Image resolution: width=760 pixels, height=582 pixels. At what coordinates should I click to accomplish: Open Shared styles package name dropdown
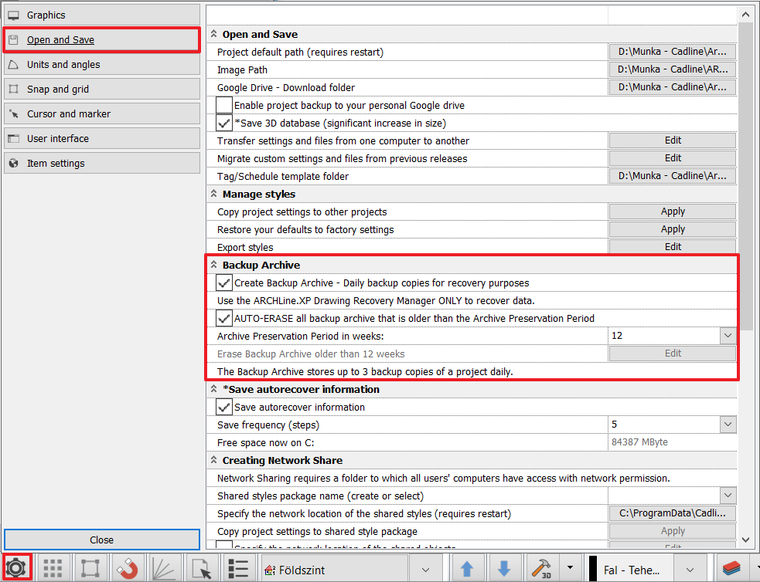(x=728, y=495)
